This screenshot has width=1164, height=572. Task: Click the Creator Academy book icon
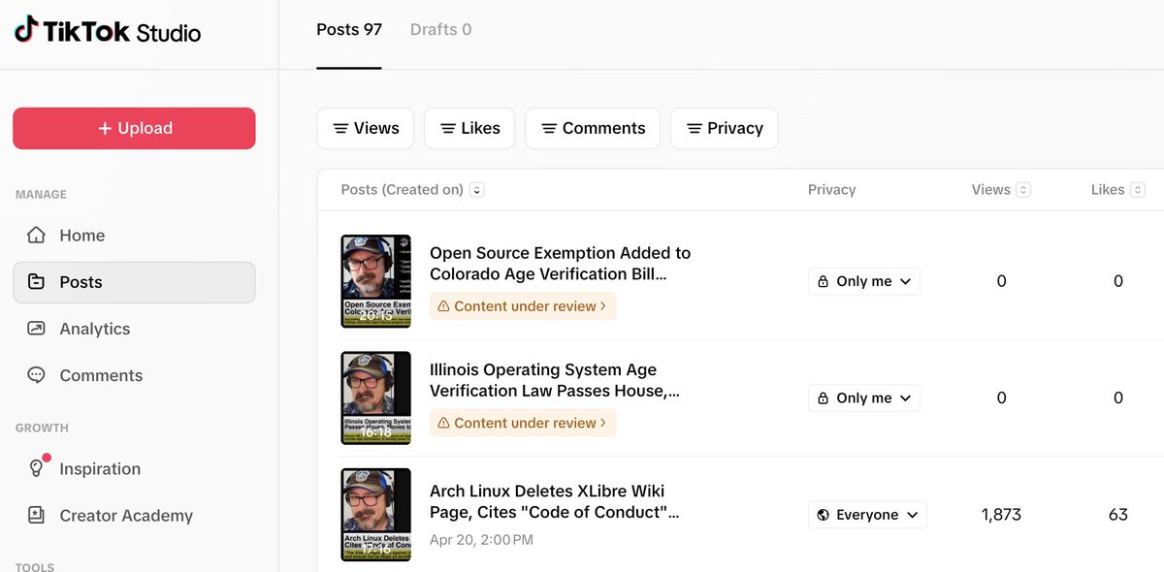[x=36, y=516]
